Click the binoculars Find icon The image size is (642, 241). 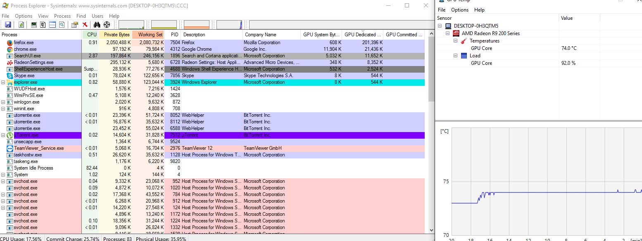tap(97, 25)
